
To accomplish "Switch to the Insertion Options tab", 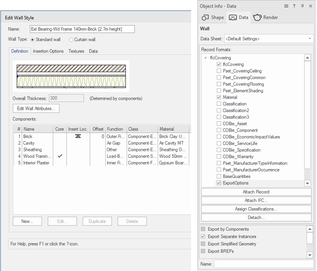I will coord(48,51).
